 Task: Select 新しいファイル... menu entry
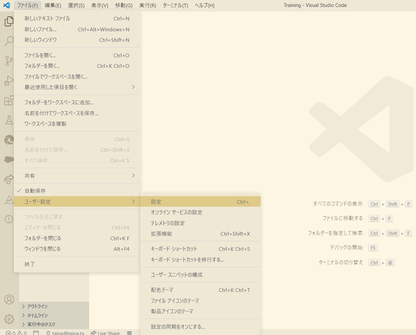click(x=77, y=29)
